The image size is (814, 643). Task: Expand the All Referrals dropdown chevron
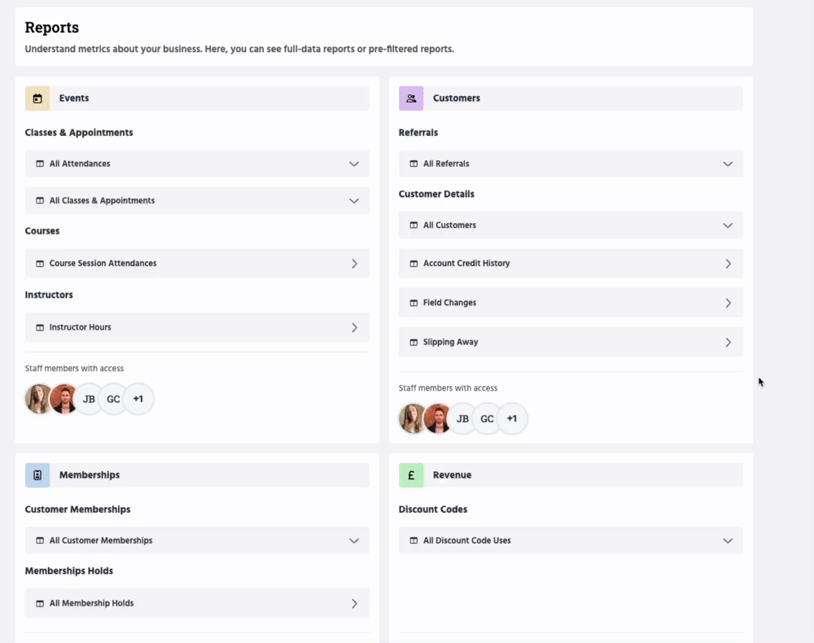point(728,164)
